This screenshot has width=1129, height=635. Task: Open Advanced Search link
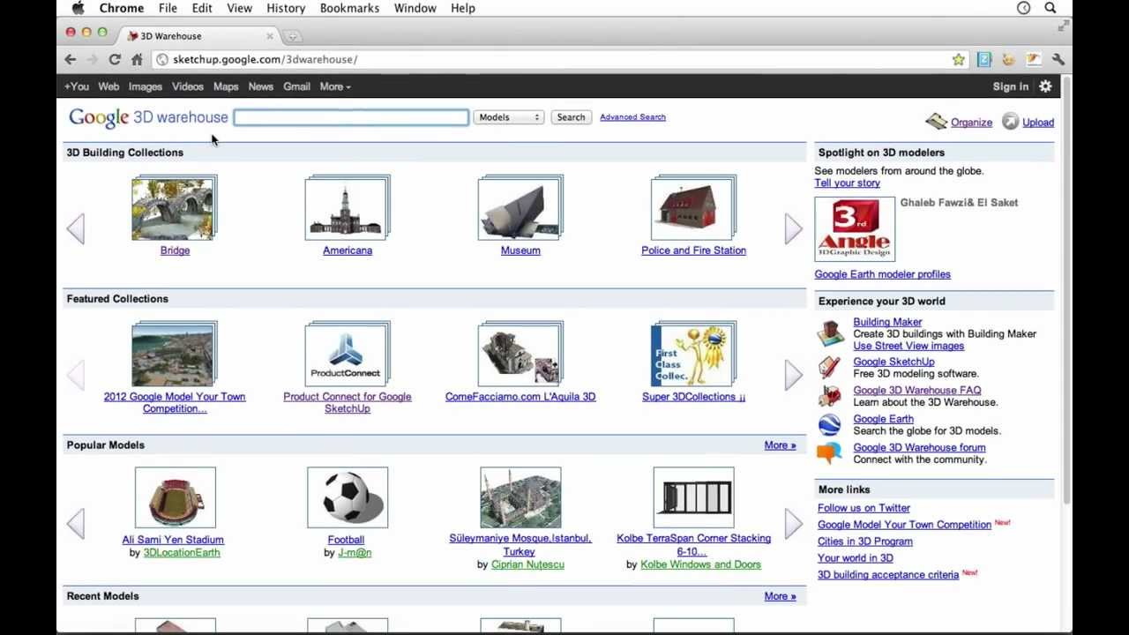tap(632, 116)
